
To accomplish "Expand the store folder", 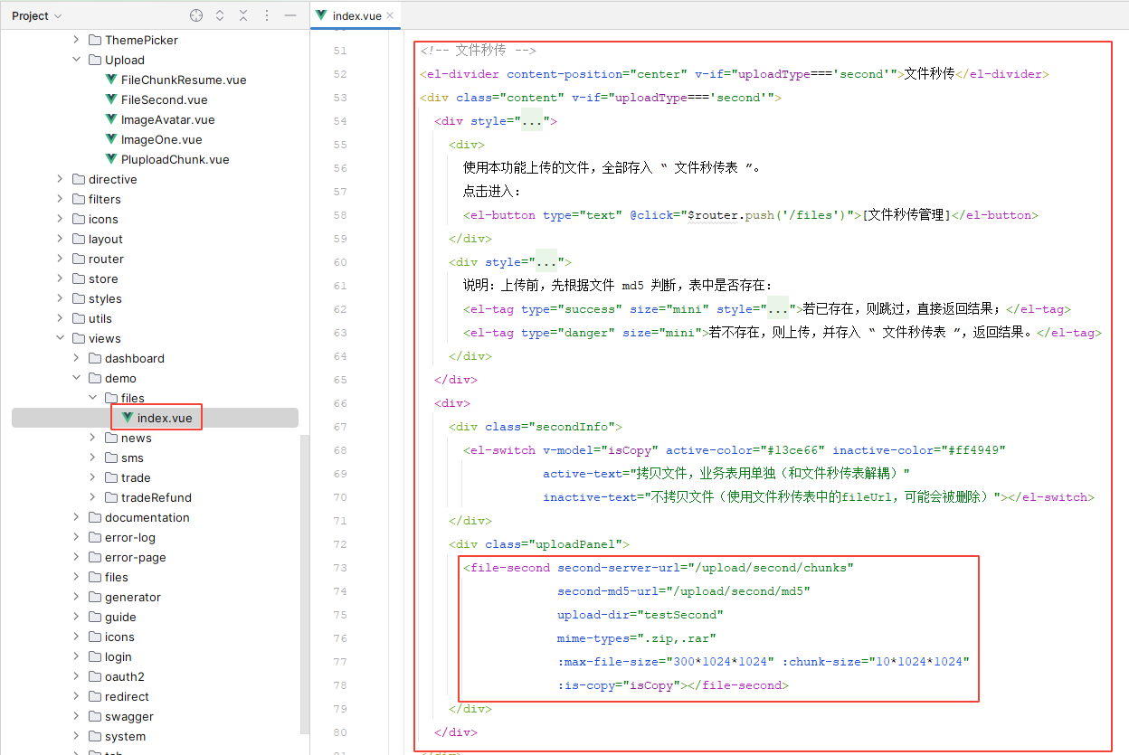I will pyautogui.click(x=61, y=278).
